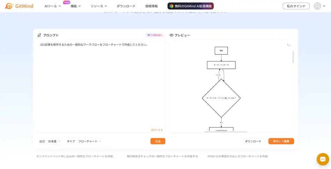Viewport: 331px width, 169px height.
Task: Click the eye icon beside プレビュー
Action: (x=171, y=35)
